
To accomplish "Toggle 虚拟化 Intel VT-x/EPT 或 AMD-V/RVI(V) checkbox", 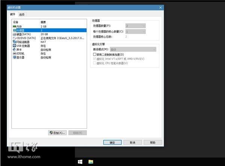I will [94, 59].
